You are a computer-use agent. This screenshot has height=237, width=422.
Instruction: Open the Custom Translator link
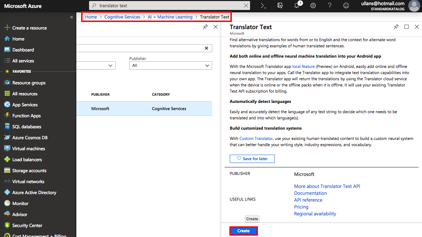(x=257, y=139)
